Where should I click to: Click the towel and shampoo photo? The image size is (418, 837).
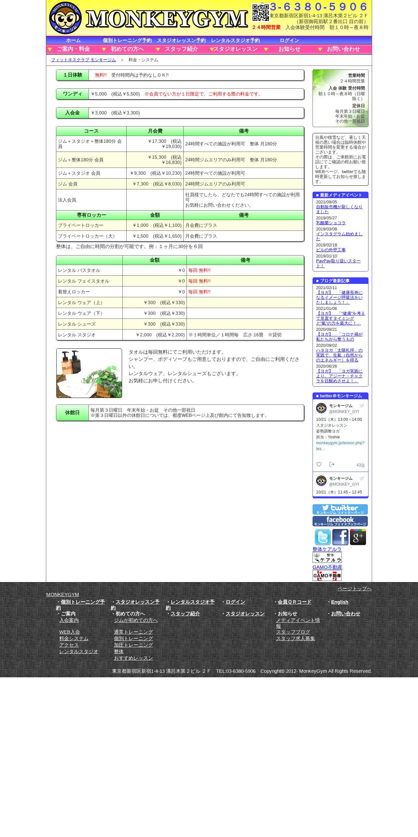pos(89,373)
